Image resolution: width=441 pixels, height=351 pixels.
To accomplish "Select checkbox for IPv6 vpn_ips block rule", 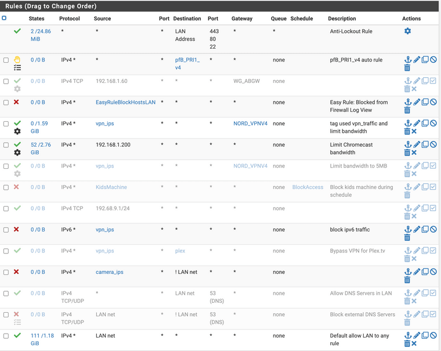I will [x=6, y=230].
